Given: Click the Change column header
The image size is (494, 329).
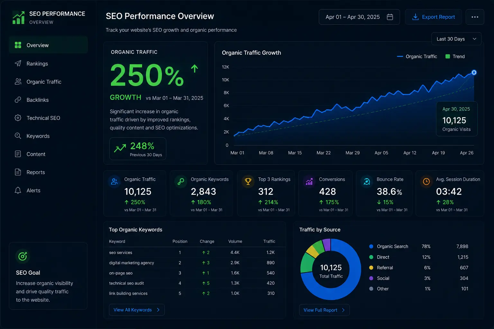Looking at the screenshot, I should (207, 241).
